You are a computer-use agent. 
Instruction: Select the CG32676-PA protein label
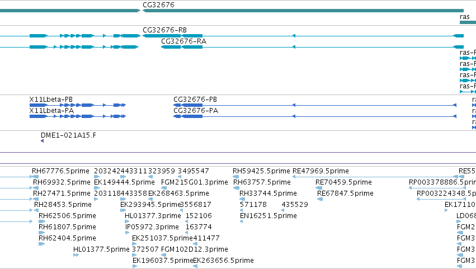[x=196, y=111]
